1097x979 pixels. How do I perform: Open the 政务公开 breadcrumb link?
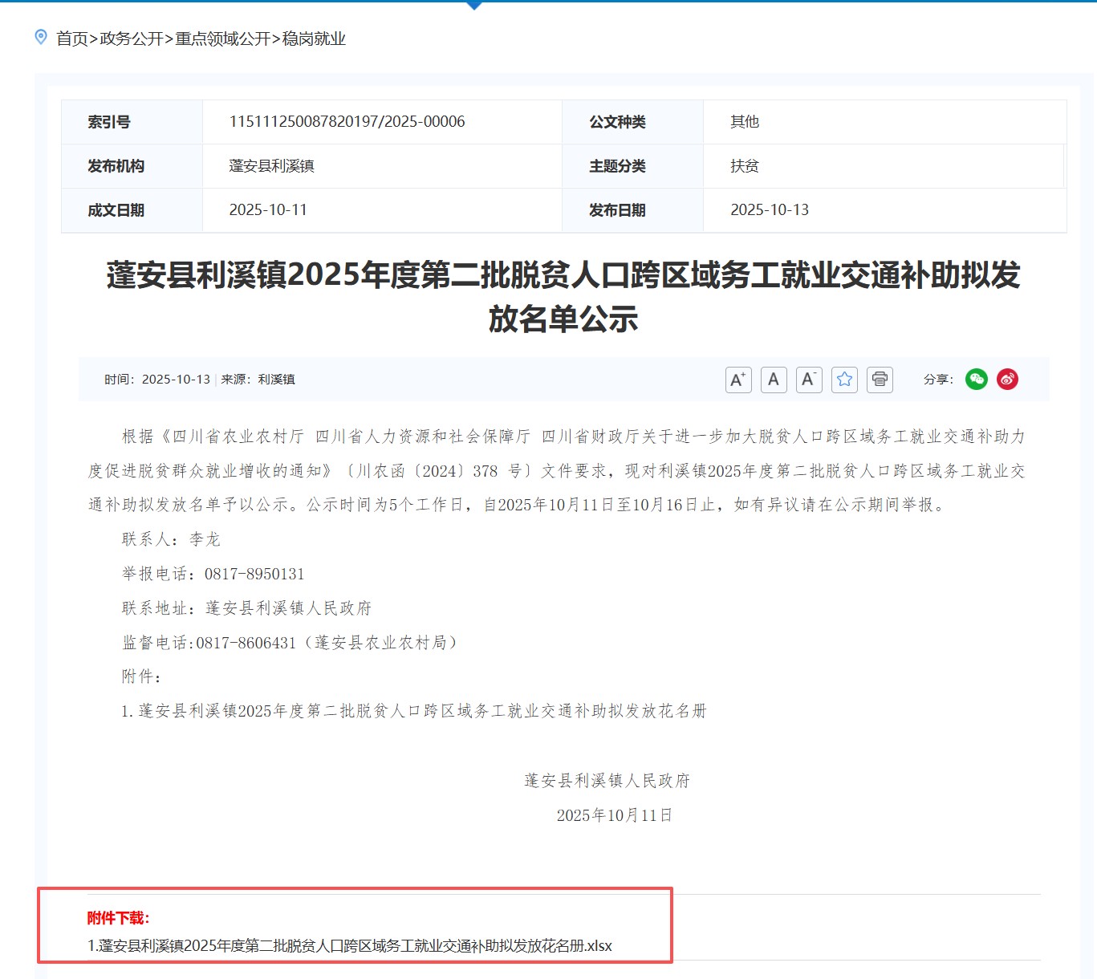(132, 39)
